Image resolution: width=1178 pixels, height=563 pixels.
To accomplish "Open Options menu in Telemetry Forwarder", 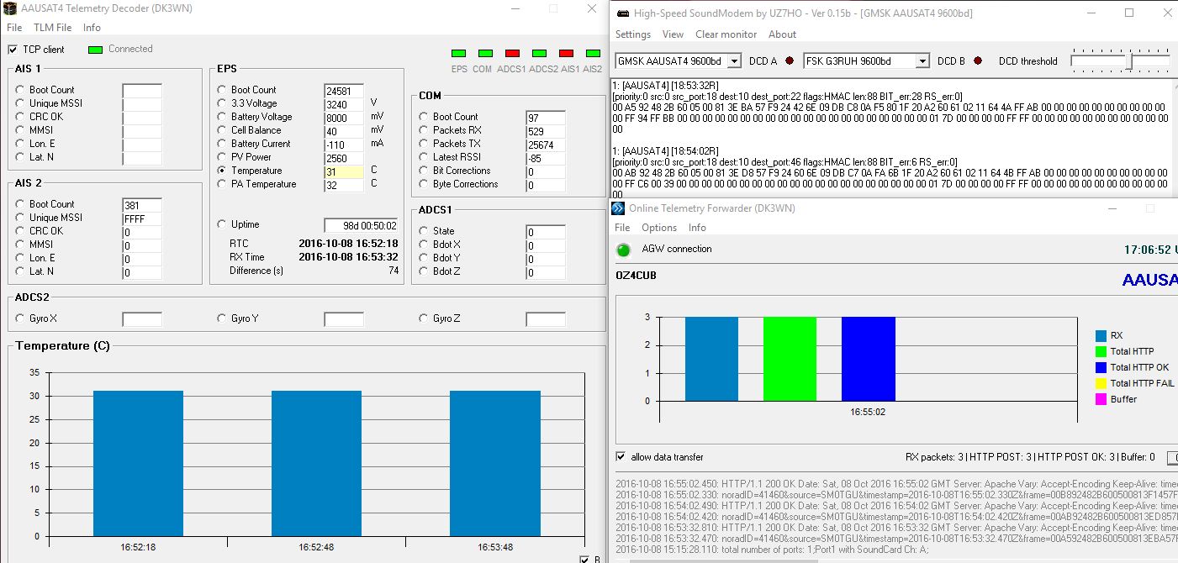I will pyautogui.click(x=659, y=228).
